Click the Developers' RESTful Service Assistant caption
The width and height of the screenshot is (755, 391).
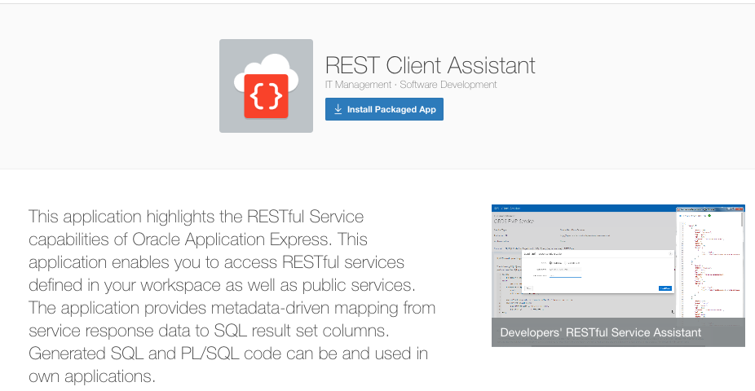click(x=600, y=332)
